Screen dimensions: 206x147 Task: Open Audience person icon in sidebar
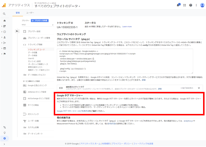click(x=5, y=37)
